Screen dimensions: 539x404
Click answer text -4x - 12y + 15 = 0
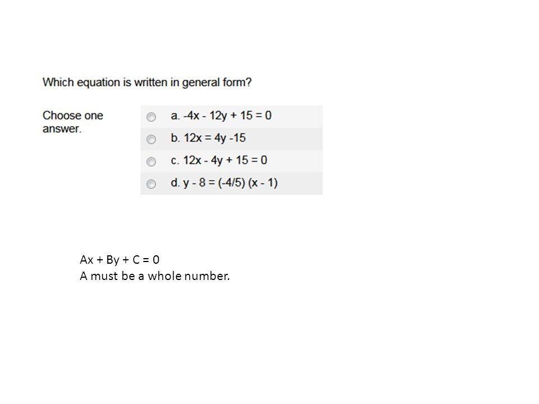click(227, 116)
